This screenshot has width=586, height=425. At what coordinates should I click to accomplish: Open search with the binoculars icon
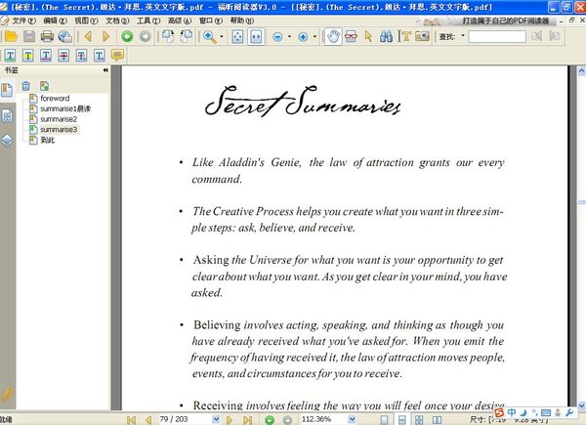click(386, 36)
